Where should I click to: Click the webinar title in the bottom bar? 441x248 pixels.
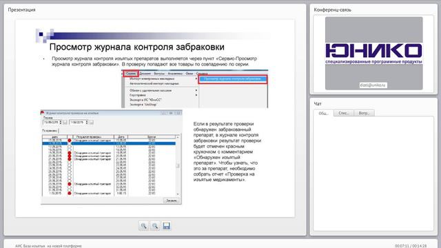click(48, 246)
